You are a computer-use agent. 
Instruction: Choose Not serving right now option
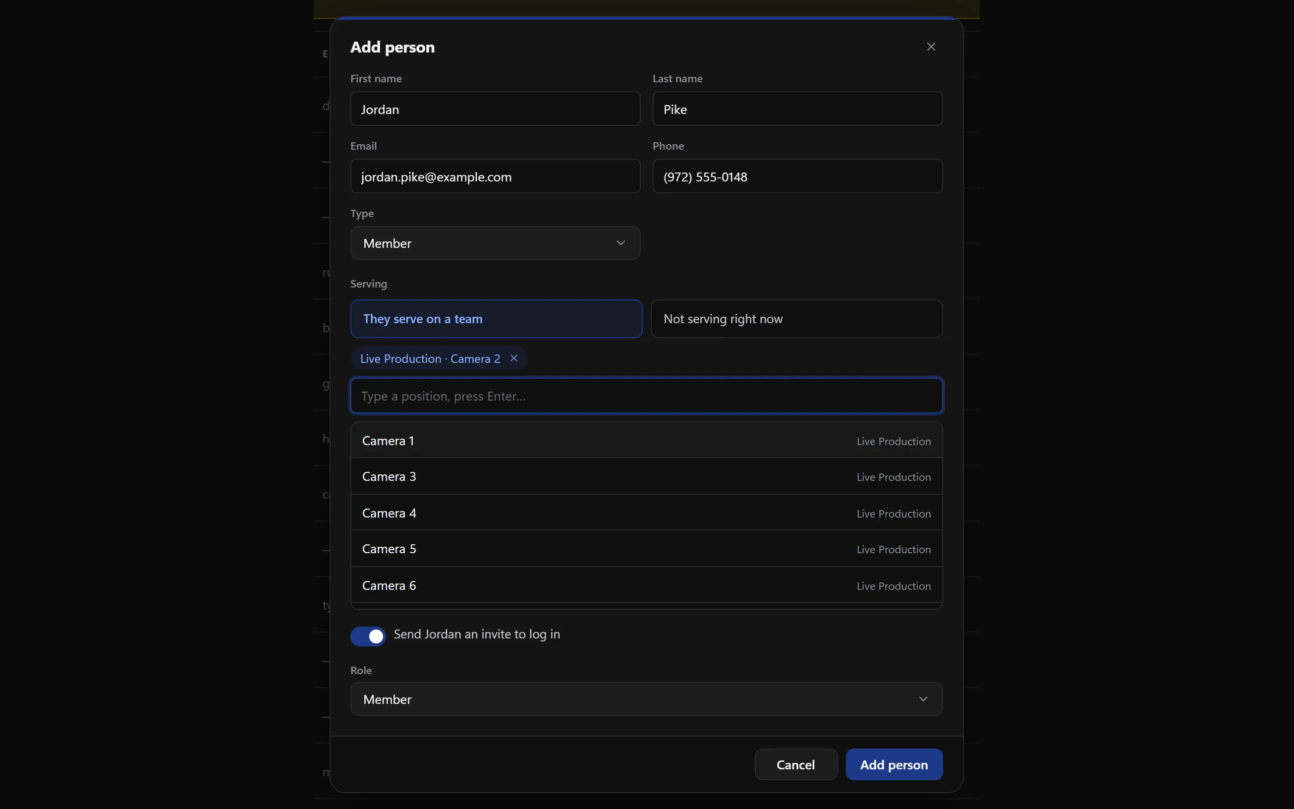796,319
